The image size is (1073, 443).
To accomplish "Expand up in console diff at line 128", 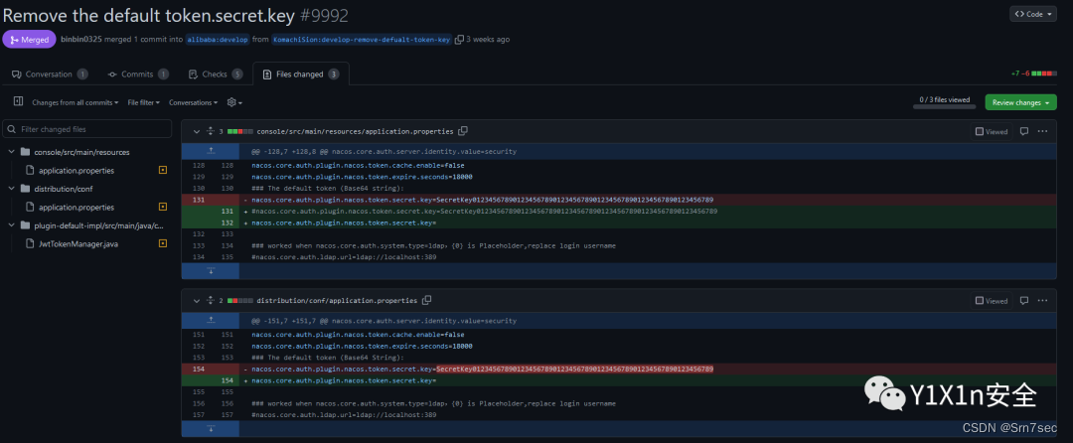I will point(210,151).
